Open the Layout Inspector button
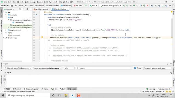This screenshot has height=98, width=175. coord(165,89)
